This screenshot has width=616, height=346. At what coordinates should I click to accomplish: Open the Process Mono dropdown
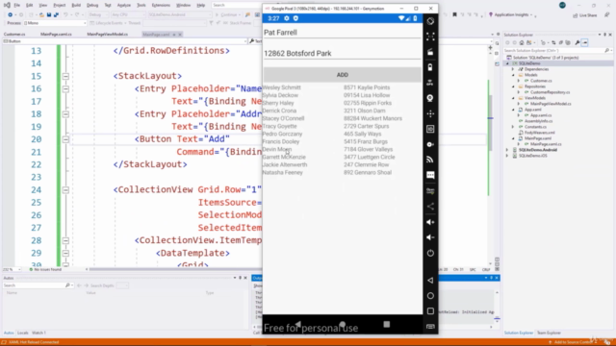coord(55,23)
